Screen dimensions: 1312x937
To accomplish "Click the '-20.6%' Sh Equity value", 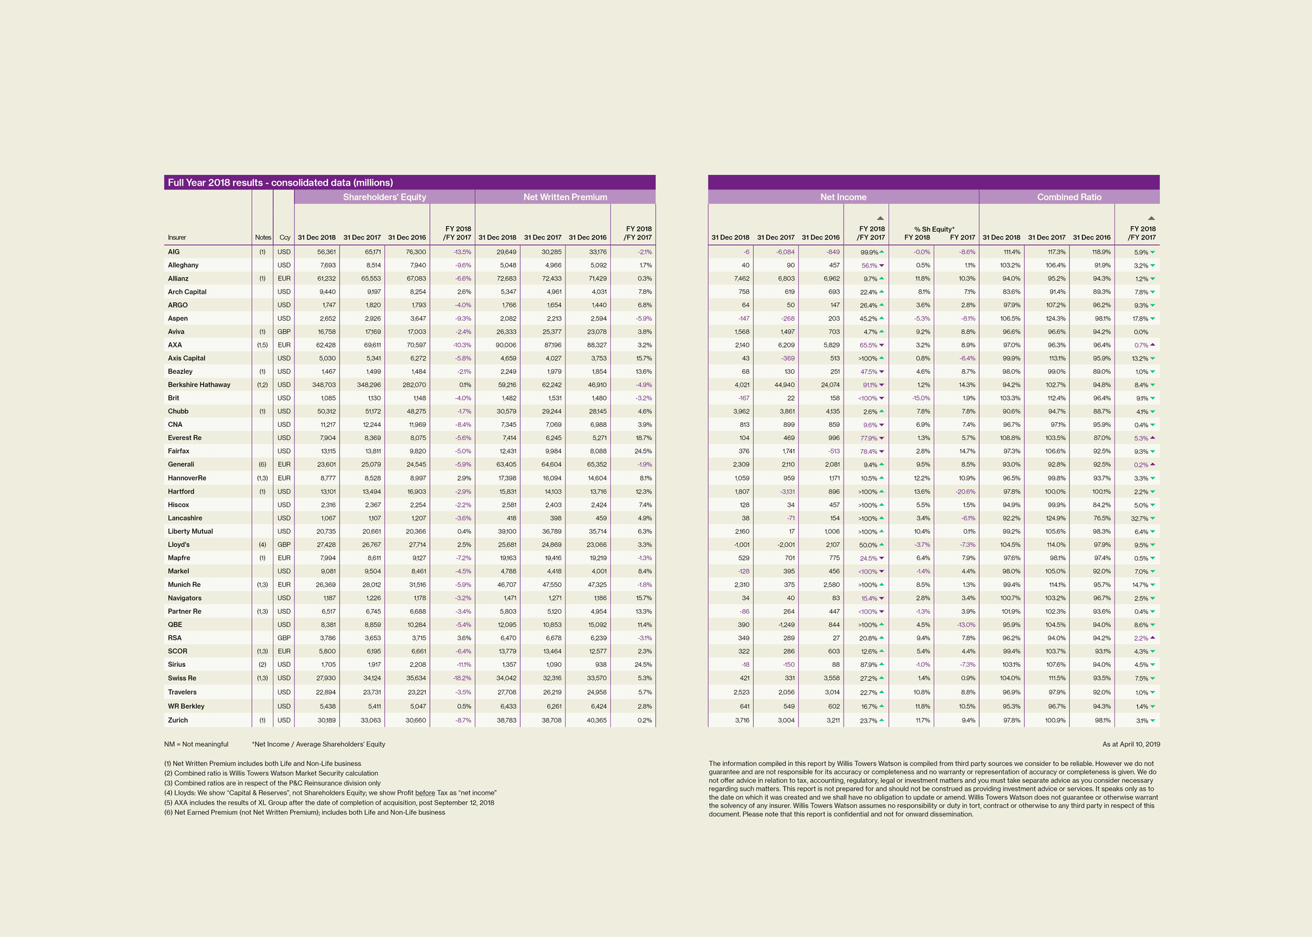I will pyautogui.click(x=966, y=492).
